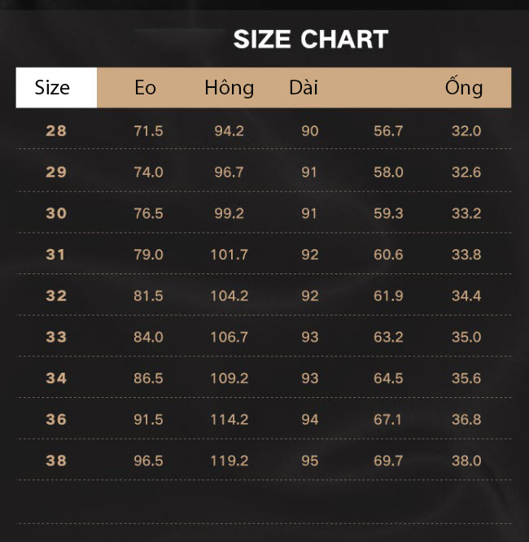This screenshot has width=529, height=542.
Task: Click the Eo column header
Action: coord(145,87)
